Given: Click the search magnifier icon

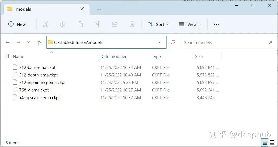Looking at the screenshot, I should point(271,42).
